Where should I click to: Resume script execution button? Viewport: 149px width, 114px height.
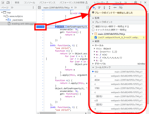pyautogui.click(x=94, y=7)
